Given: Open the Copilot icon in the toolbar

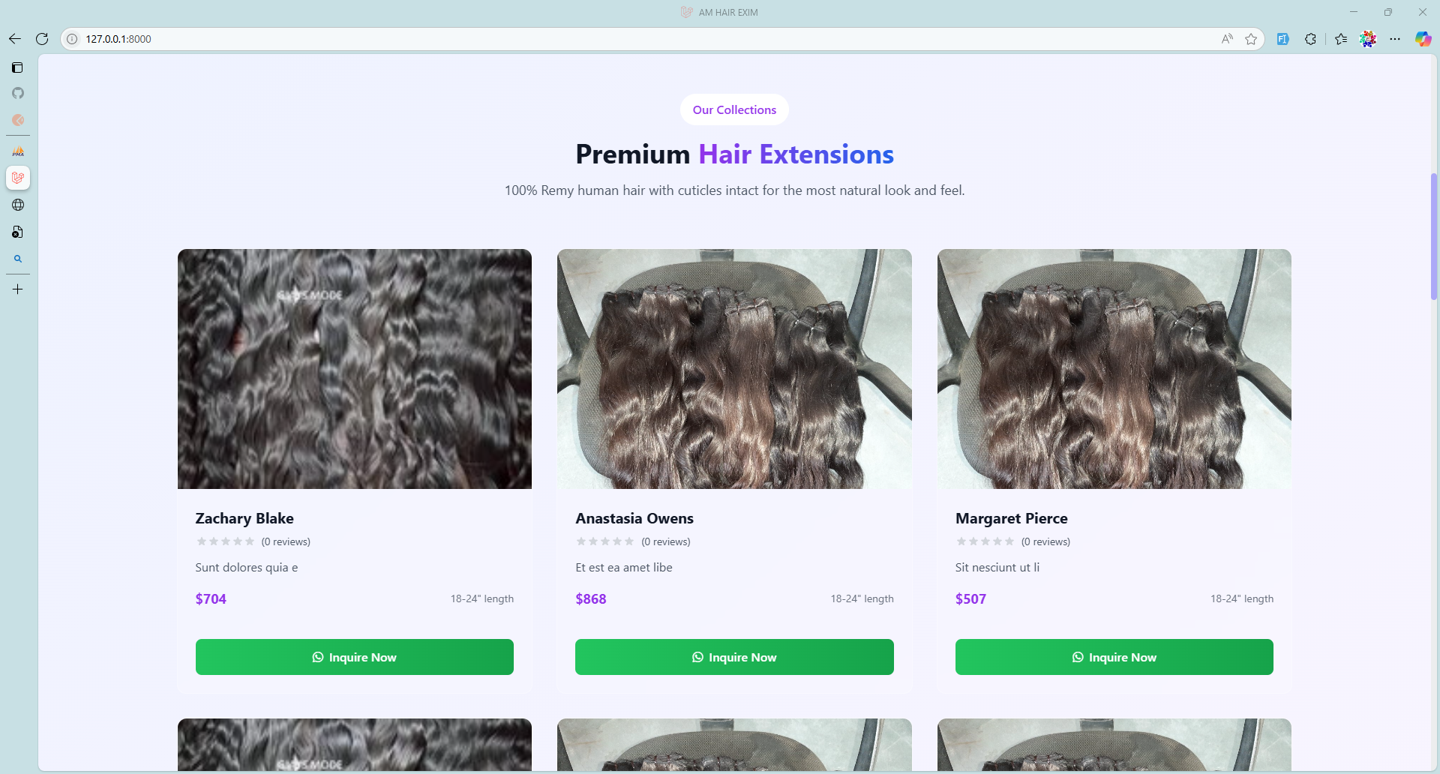Looking at the screenshot, I should [x=1423, y=39].
